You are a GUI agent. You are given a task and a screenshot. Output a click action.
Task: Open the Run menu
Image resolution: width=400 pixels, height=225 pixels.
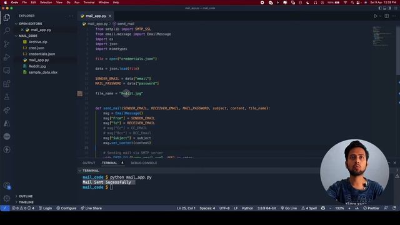coord(77,2)
